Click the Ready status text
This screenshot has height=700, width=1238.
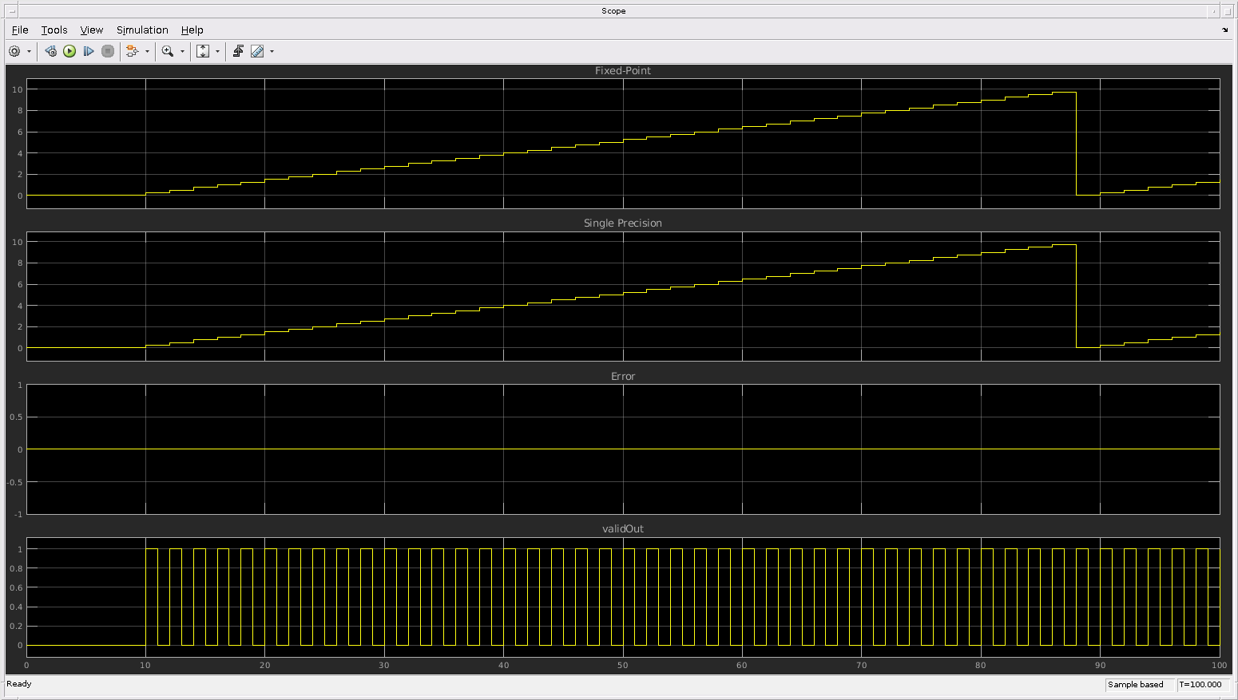coord(19,684)
